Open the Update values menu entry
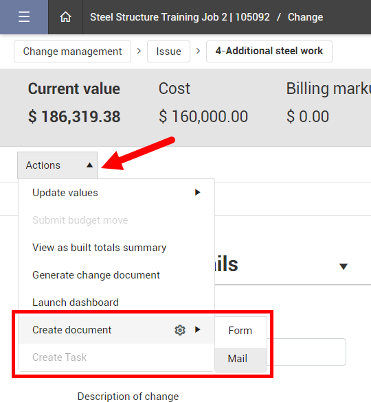The height and width of the screenshot is (402, 371). (x=116, y=193)
